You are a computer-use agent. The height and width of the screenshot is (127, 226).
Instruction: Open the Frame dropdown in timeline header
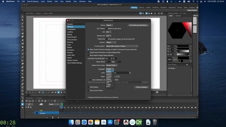click(x=54, y=104)
